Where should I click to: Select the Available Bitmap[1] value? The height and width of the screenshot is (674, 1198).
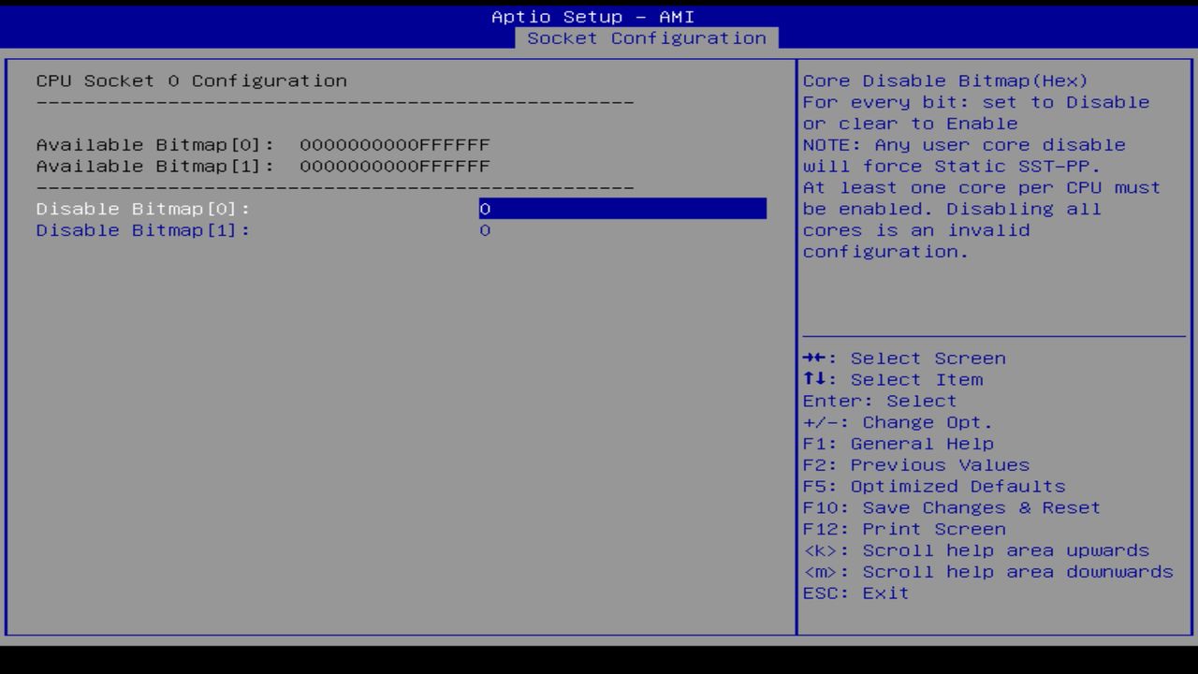click(x=393, y=167)
